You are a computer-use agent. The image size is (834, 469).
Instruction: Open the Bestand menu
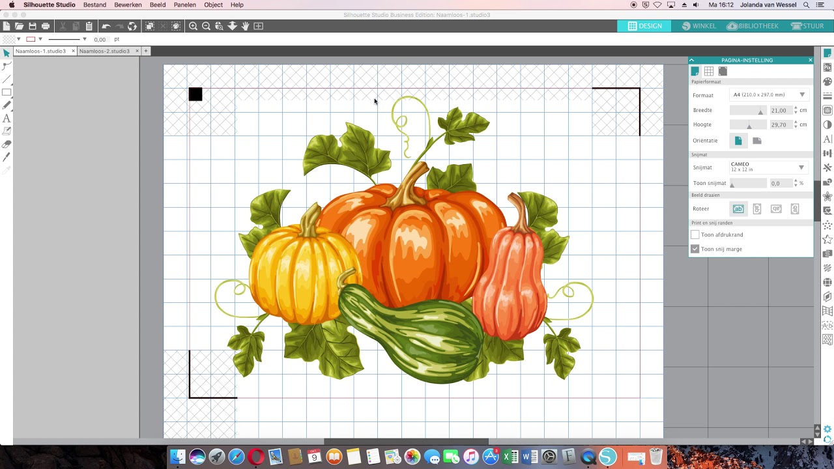coord(94,5)
